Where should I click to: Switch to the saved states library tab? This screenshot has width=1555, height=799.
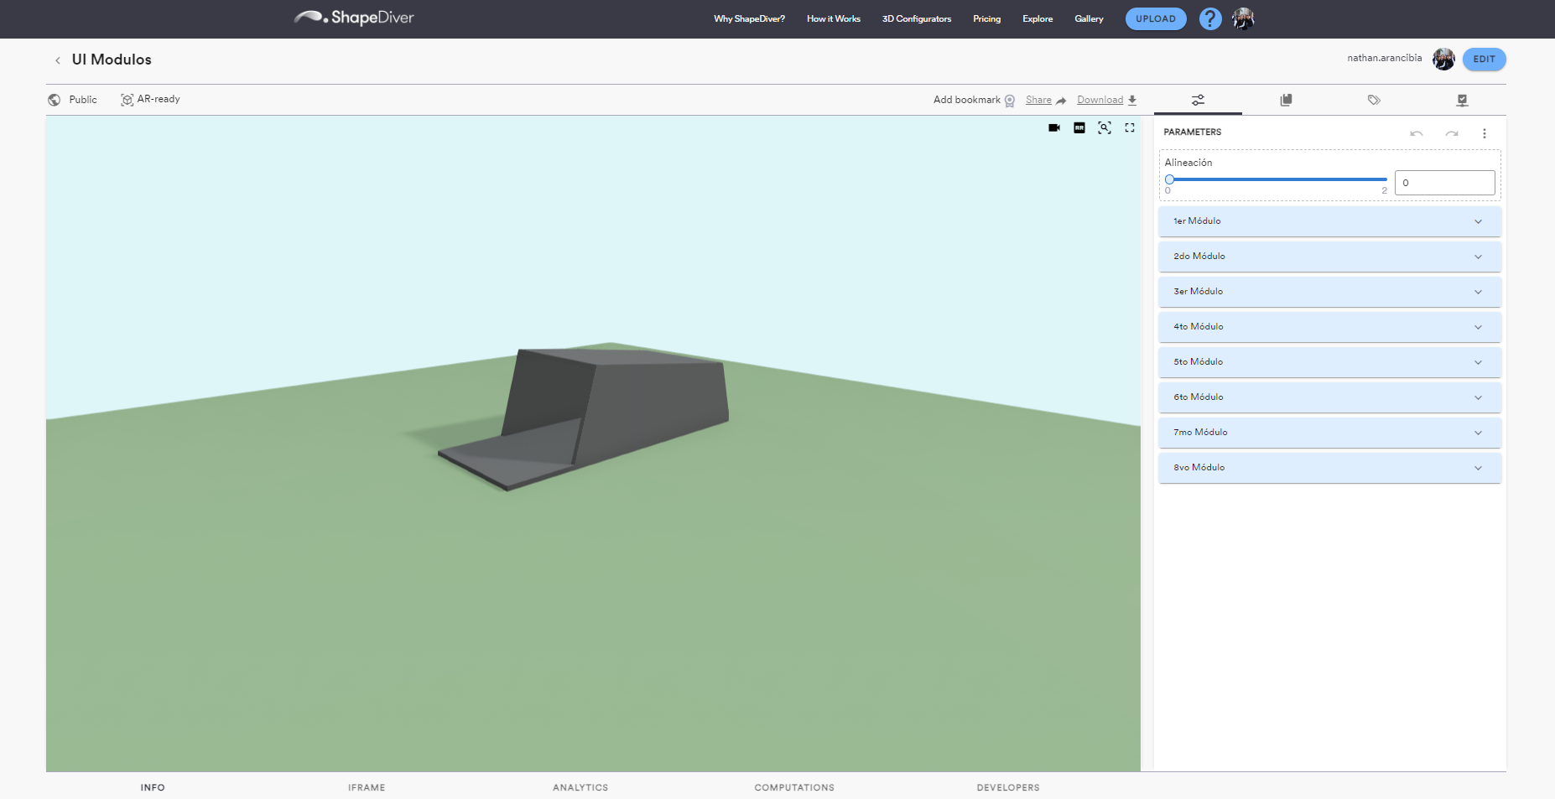[1286, 100]
